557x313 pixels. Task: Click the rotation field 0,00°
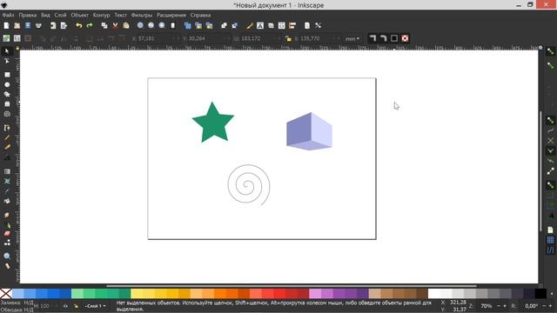coord(531,306)
